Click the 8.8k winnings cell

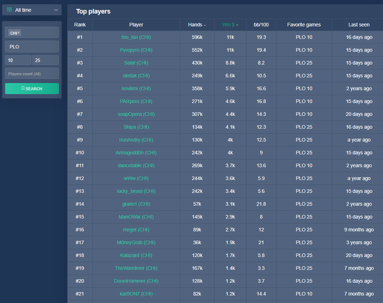(230, 63)
